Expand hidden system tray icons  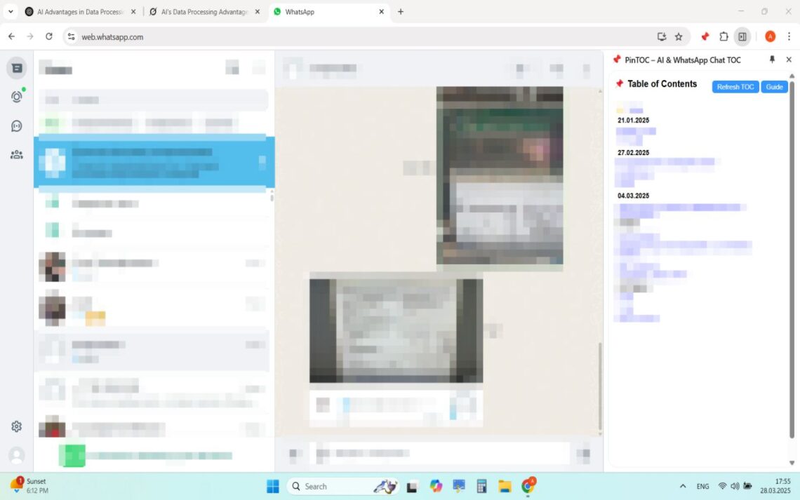pos(682,485)
